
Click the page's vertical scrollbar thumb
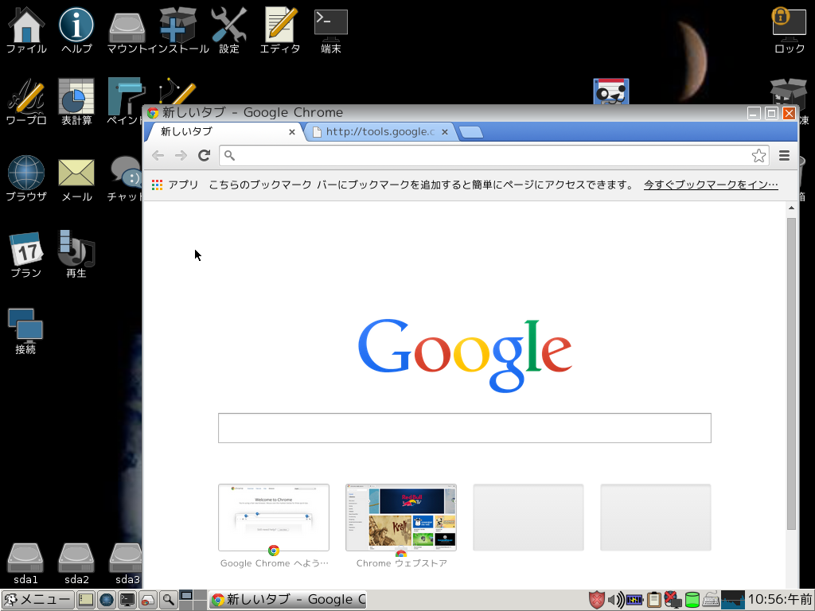[x=791, y=373]
